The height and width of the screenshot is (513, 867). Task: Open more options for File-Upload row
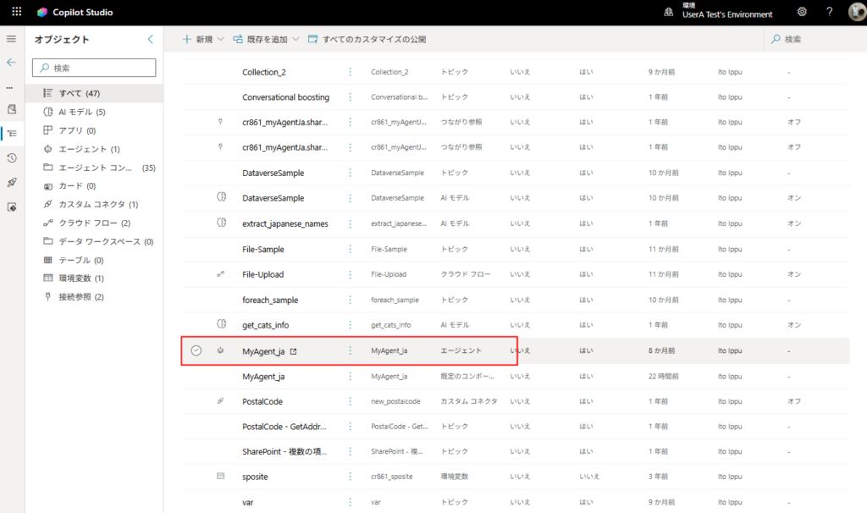click(351, 274)
